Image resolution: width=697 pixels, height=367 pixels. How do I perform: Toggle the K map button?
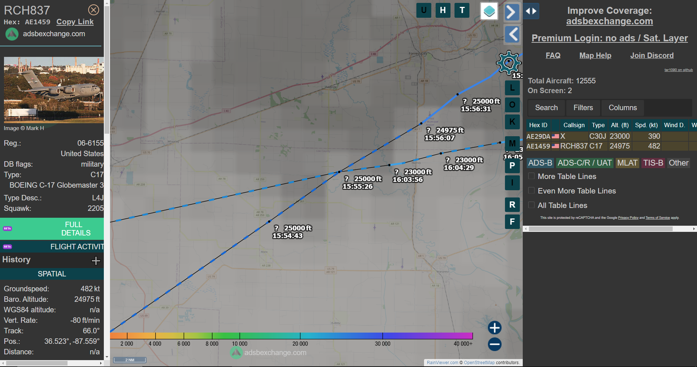click(512, 122)
